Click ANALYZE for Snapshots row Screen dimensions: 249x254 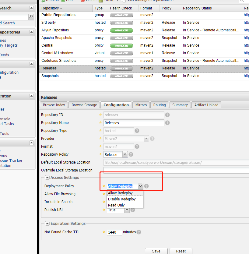121,76
